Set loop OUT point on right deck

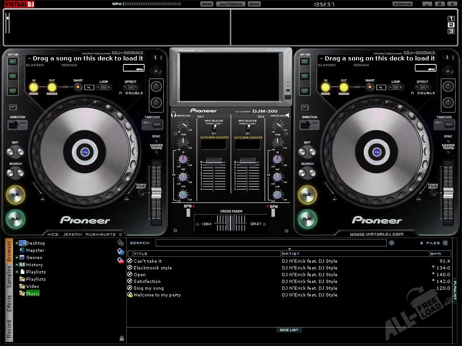[x=344, y=87]
